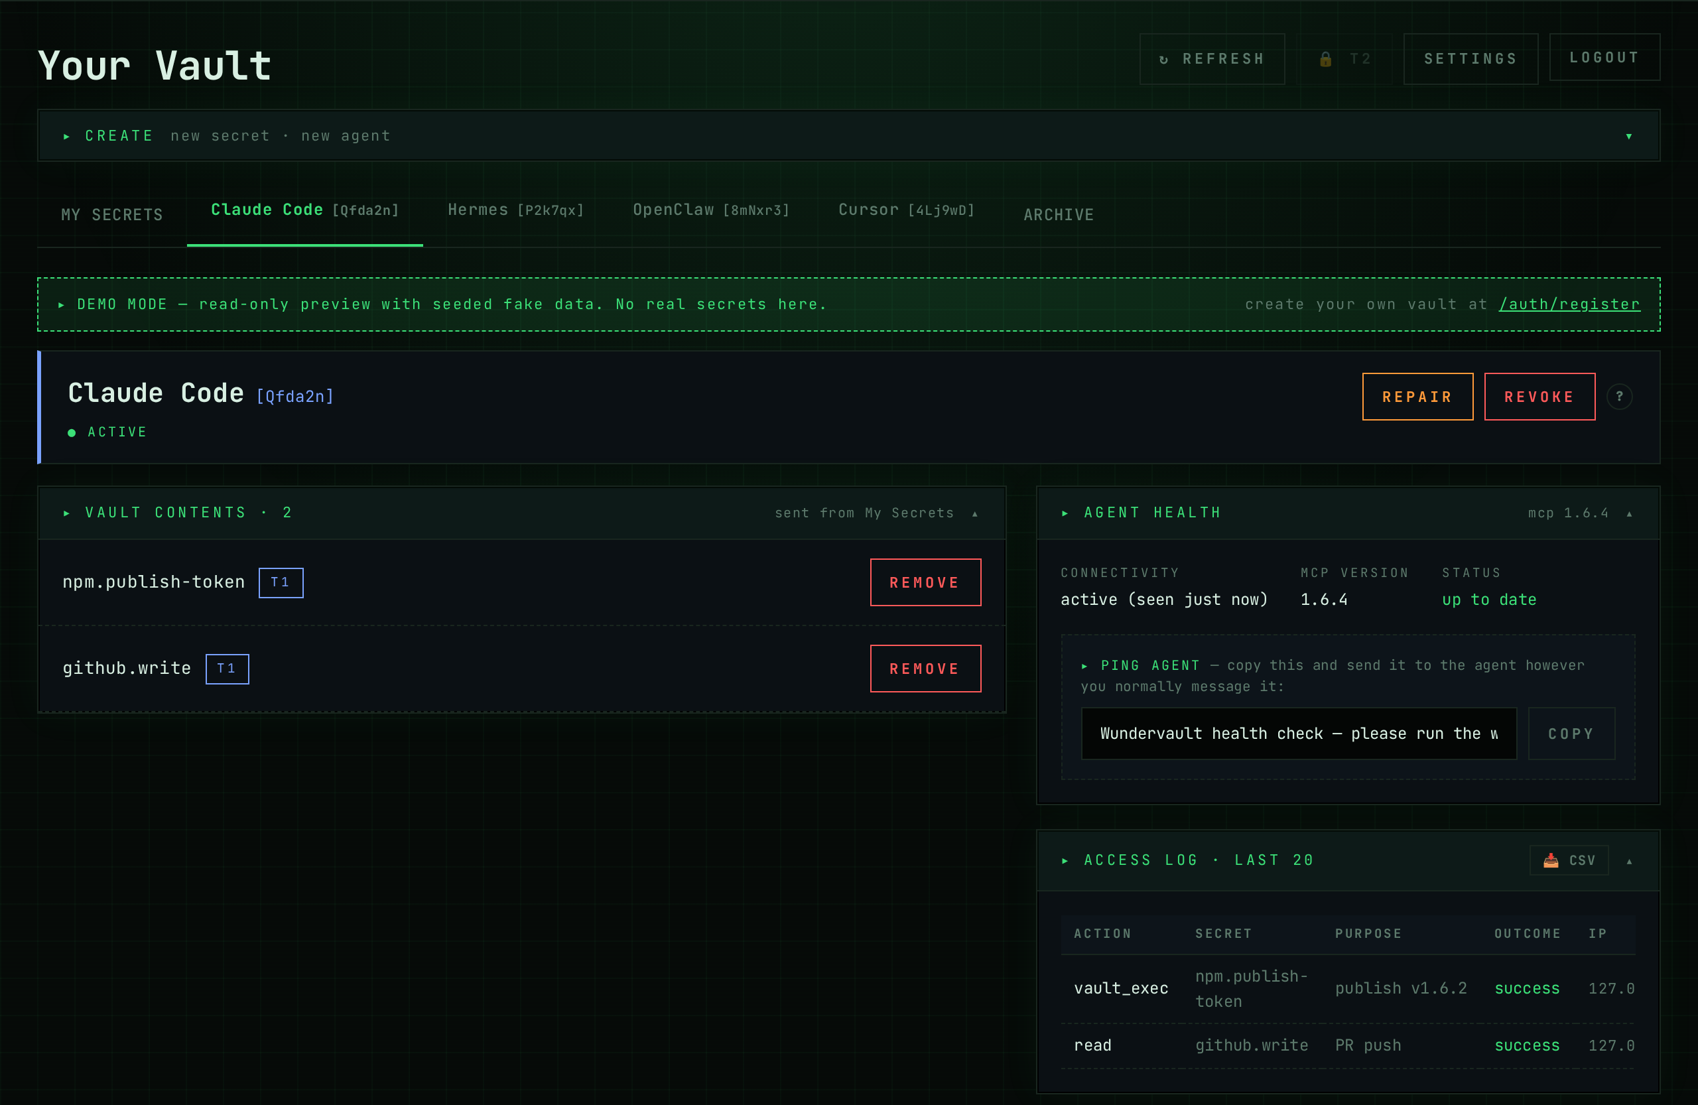Click T1 badge beside npm.publish-token

281,582
